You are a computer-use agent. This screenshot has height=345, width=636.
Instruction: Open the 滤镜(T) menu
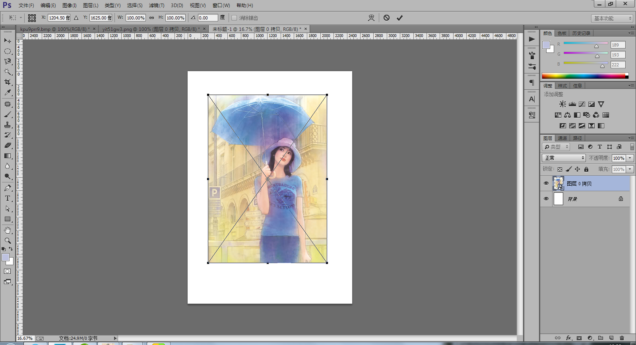[x=157, y=6]
